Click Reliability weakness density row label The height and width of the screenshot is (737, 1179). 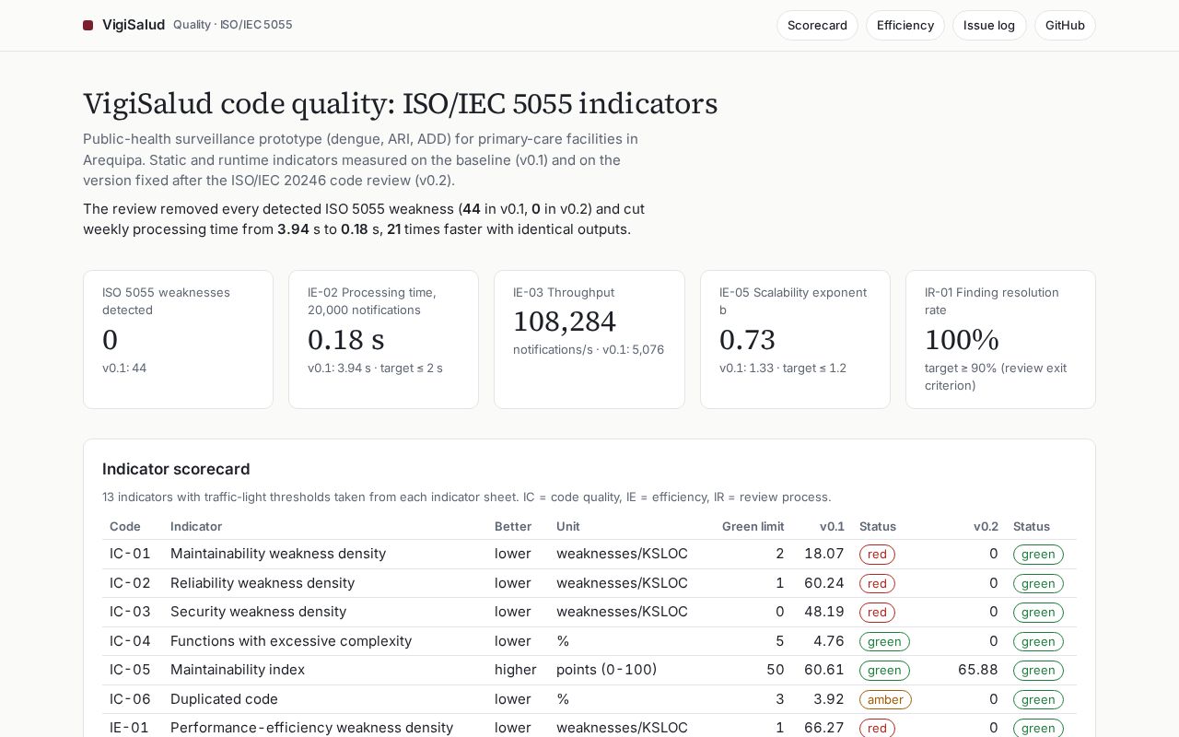click(x=263, y=583)
